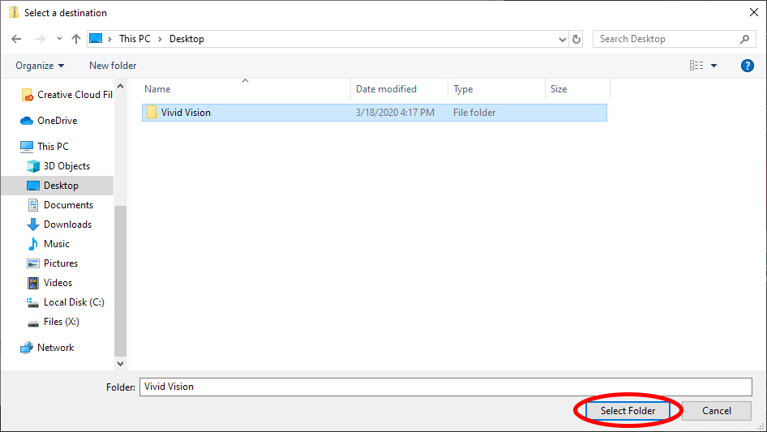The height and width of the screenshot is (432, 767).
Task: Open the Organize menu
Action: [40, 66]
